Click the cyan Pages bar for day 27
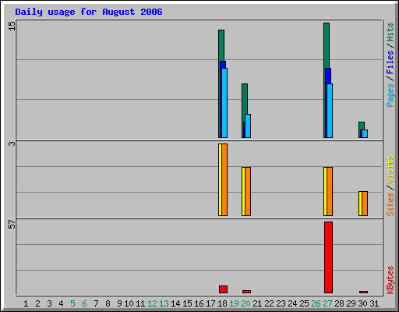Screen dimensions: 399x312 (x=330, y=111)
